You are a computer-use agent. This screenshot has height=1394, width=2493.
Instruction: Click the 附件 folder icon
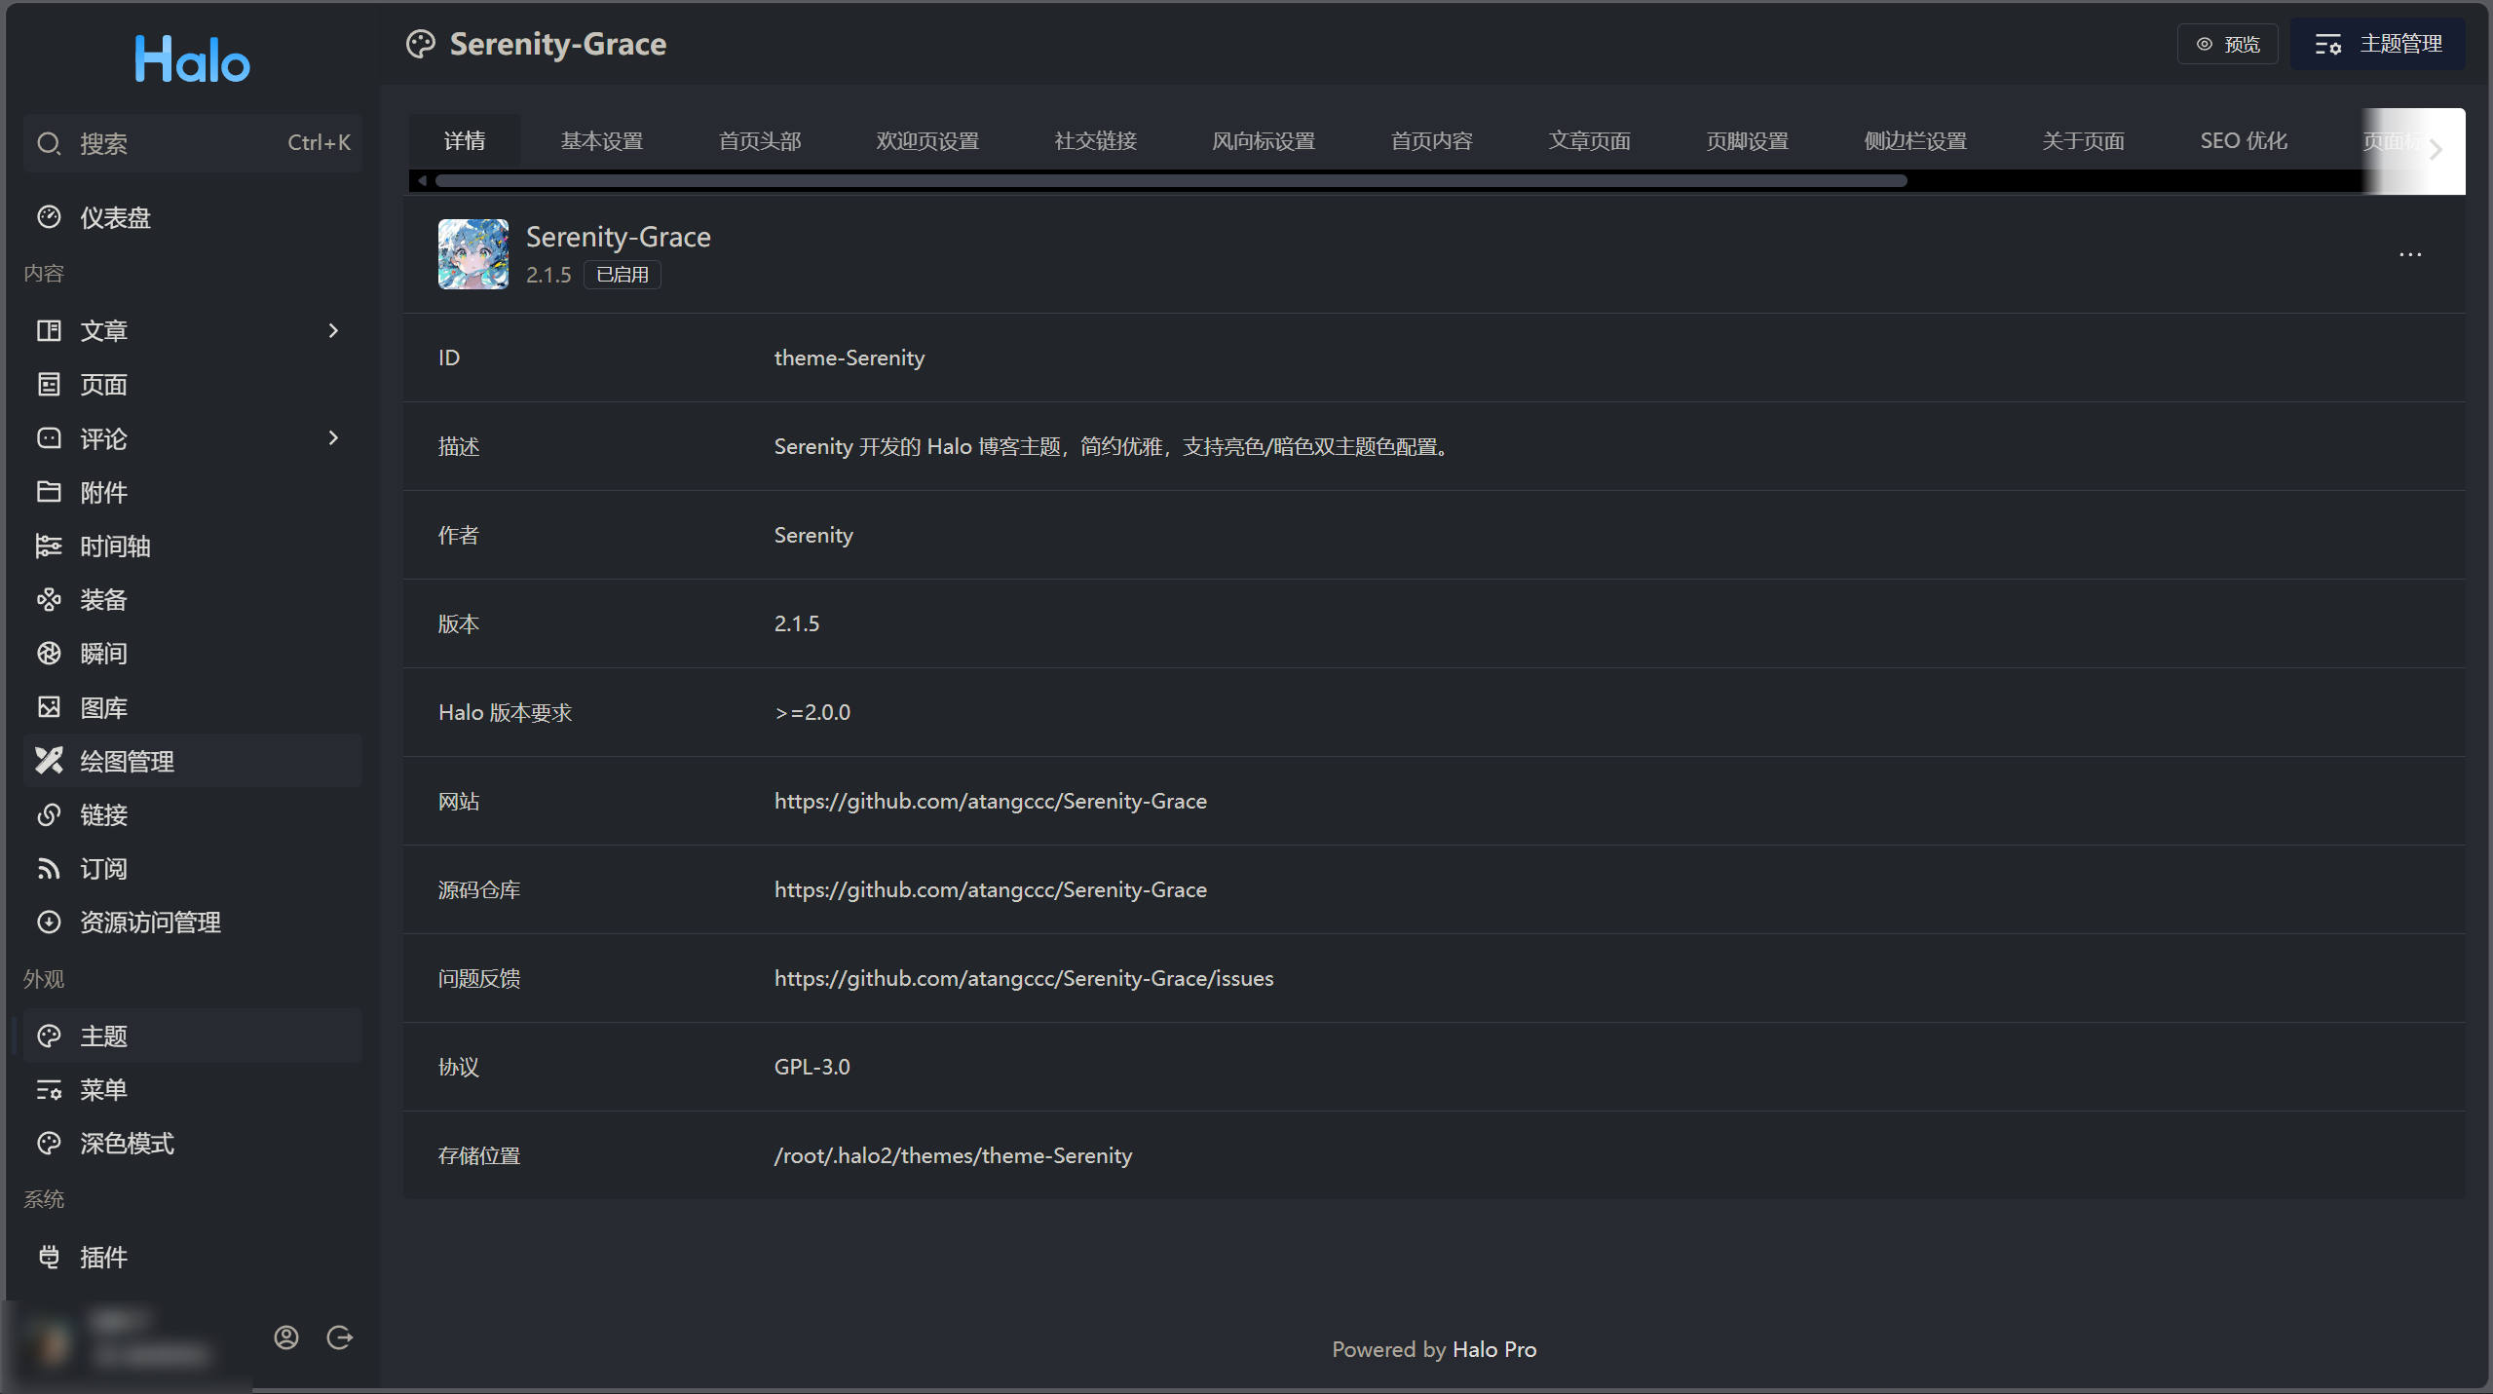pyautogui.click(x=49, y=492)
